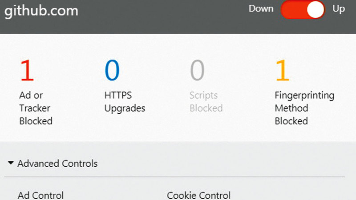
Task: Click the empty dark header bar area
Action: click(x=169, y=18)
